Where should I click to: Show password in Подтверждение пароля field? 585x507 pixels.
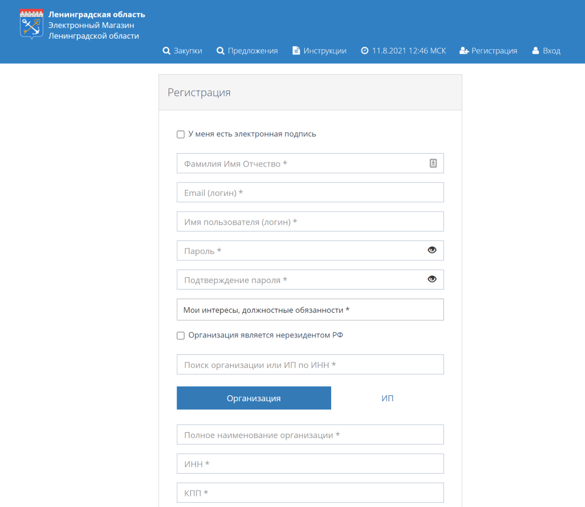(432, 279)
